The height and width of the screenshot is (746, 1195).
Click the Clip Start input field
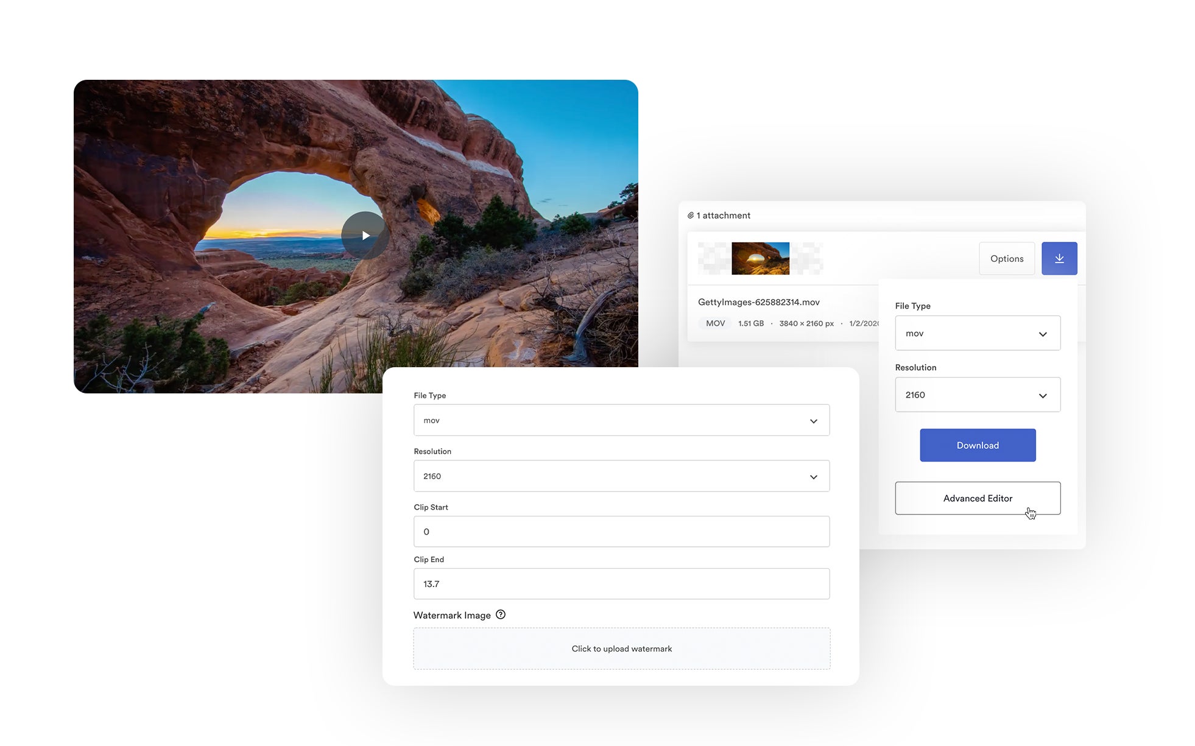[620, 531]
